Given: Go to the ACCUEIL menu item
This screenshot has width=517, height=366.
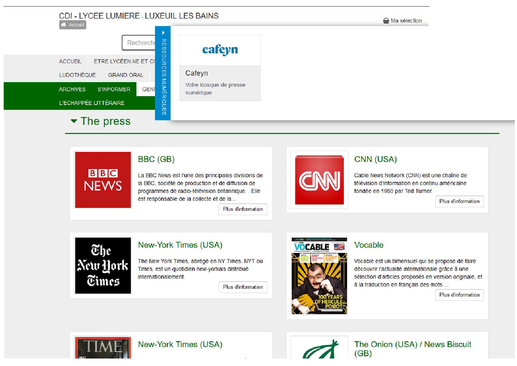Looking at the screenshot, I should pyautogui.click(x=70, y=61).
